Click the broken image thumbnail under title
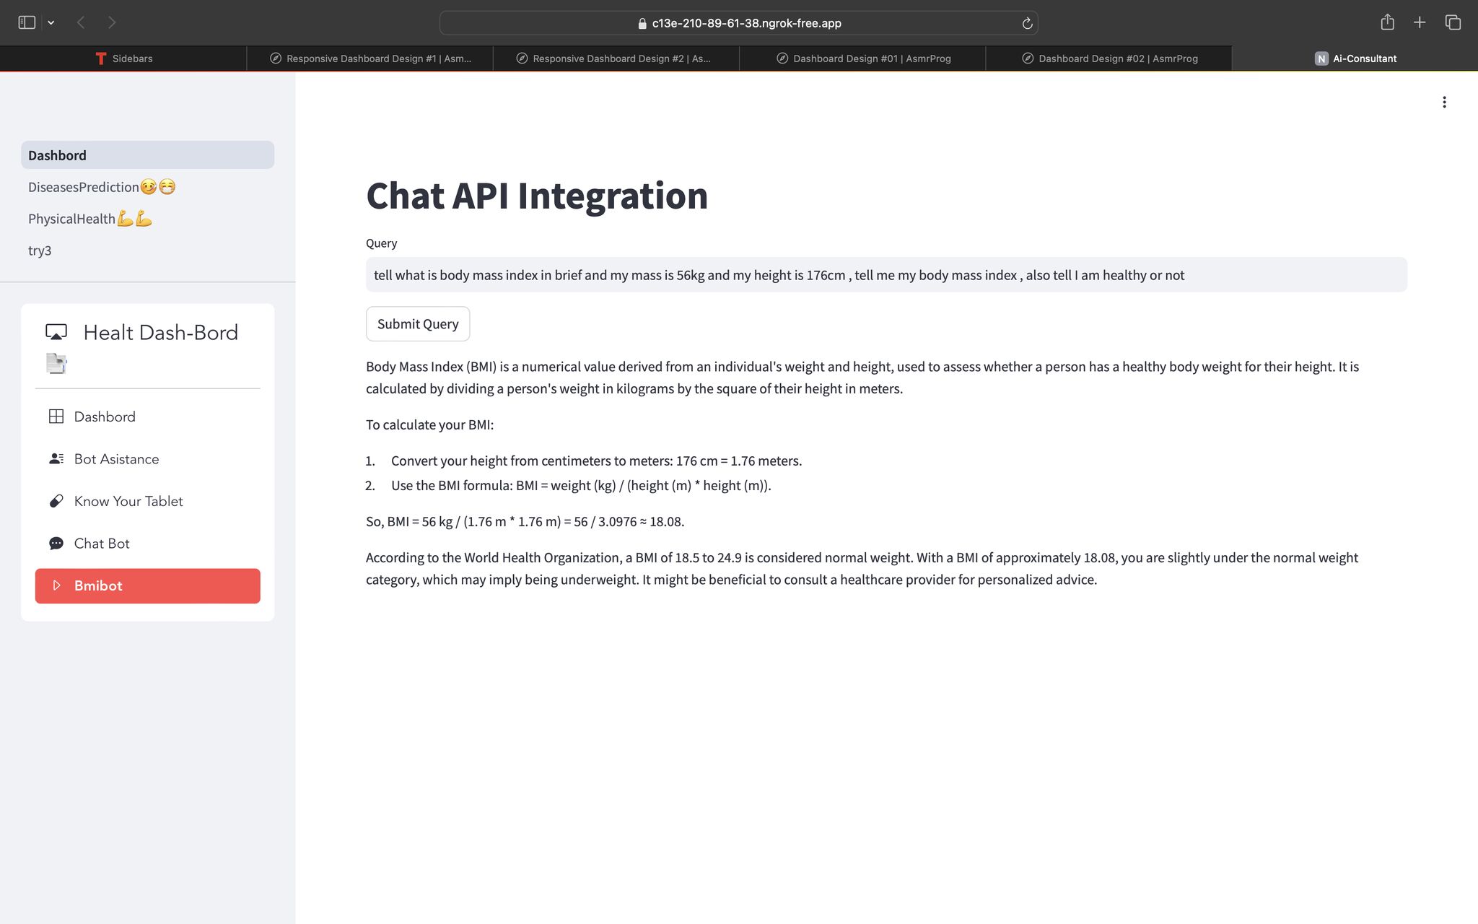The height and width of the screenshot is (924, 1478). tap(56, 363)
